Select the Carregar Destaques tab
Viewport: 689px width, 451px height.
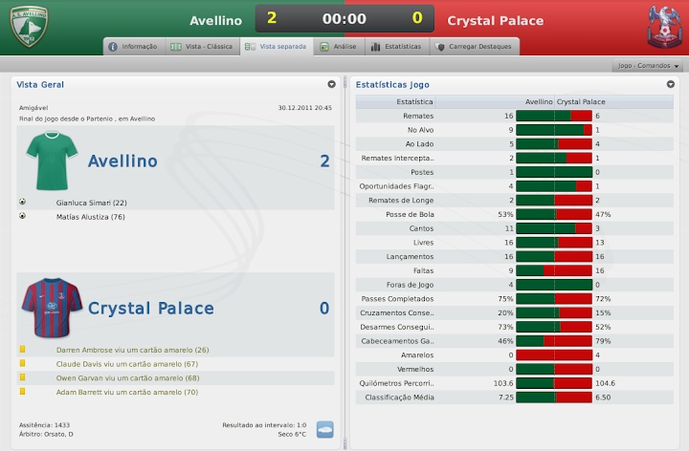pos(476,46)
